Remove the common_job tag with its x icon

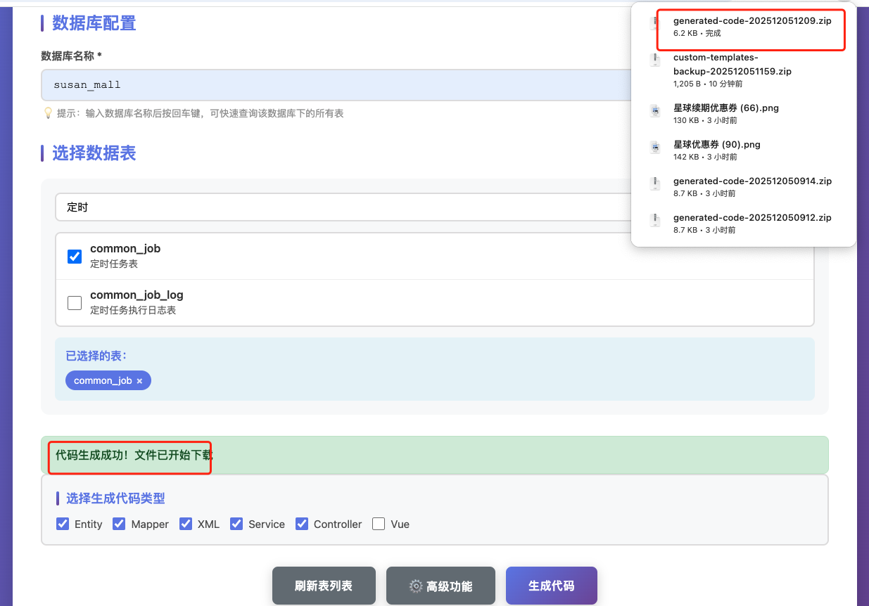point(139,381)
